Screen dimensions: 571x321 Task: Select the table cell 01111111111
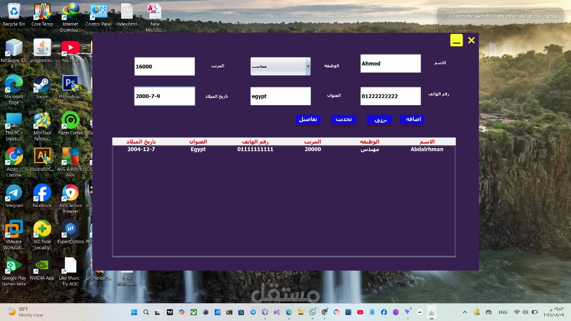point(255,149)
